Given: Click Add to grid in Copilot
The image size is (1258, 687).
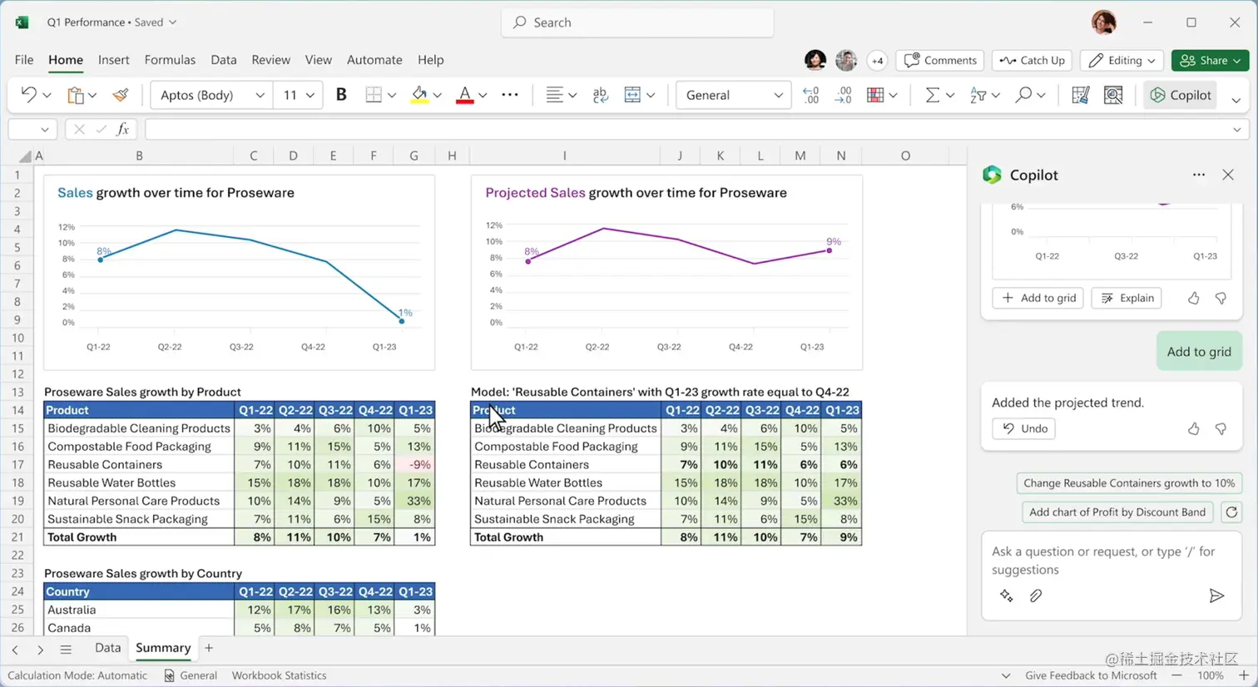Looking at the screenshot, I should [x=1038, y=298].
